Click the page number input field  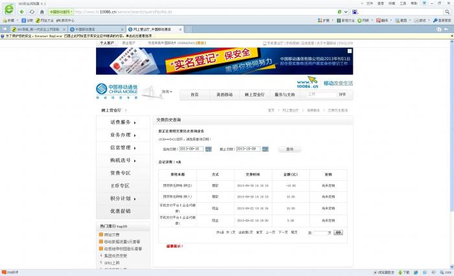pyautogui.click(x=320, y=233)
